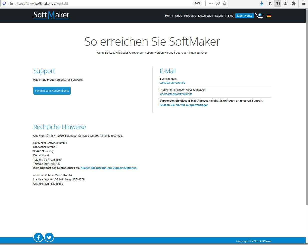Click the sales@softmaker.de email link
Image resolution: width=308 pixels, height=245 pixels.
pyautogui.click(x=172, y=83)
